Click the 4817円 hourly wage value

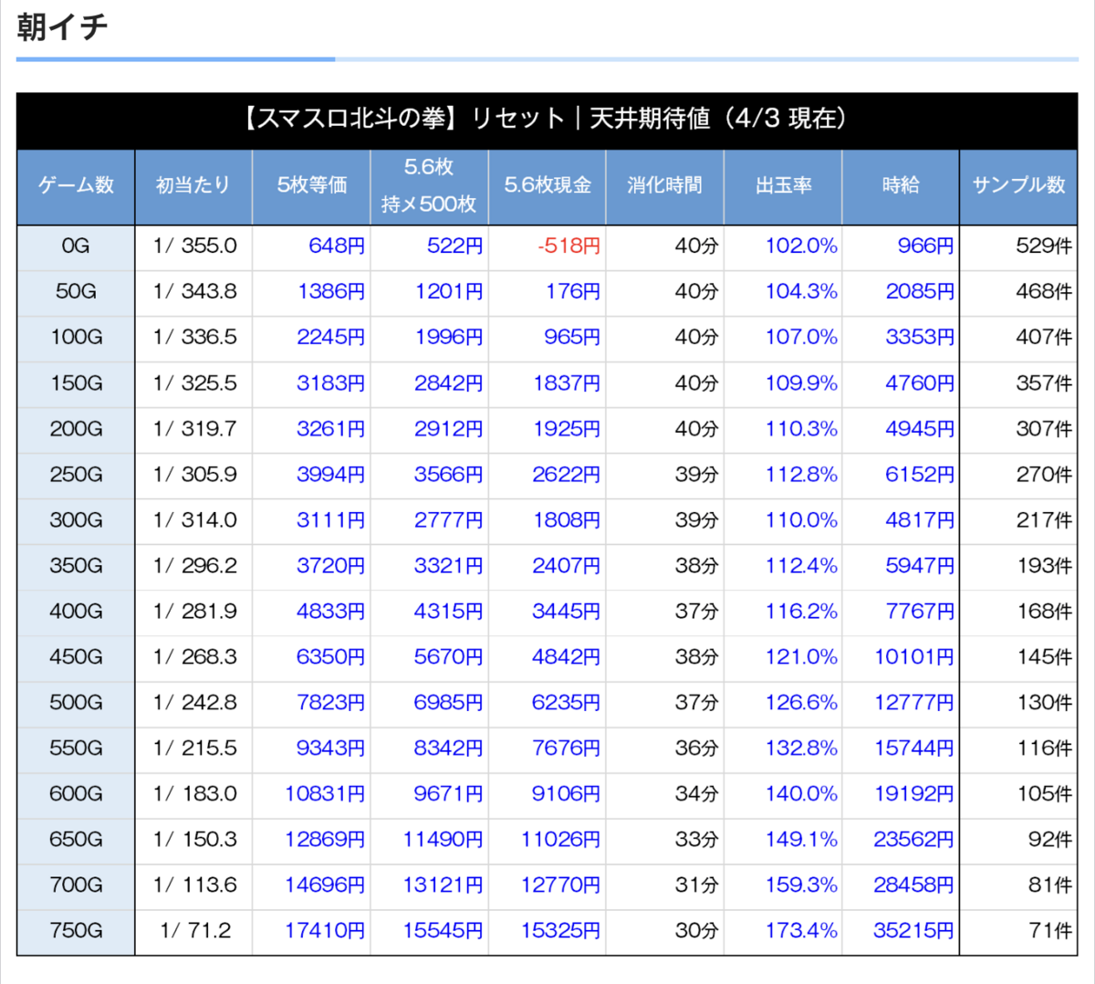(920, 520)
